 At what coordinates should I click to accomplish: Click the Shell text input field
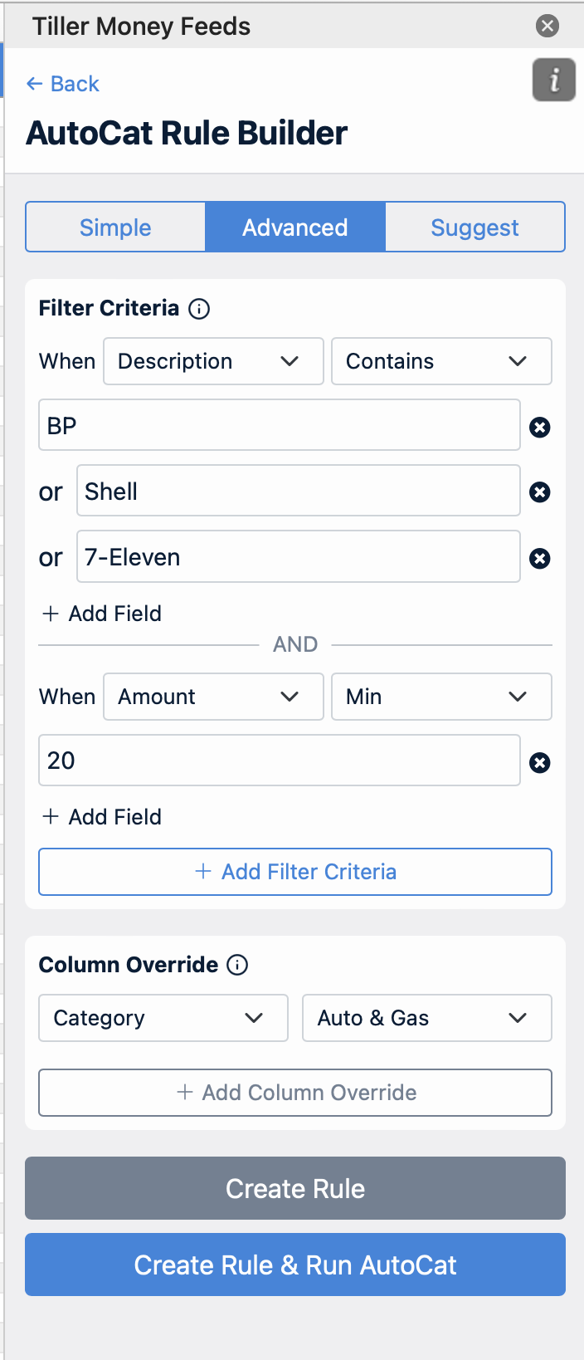[299, 492]
